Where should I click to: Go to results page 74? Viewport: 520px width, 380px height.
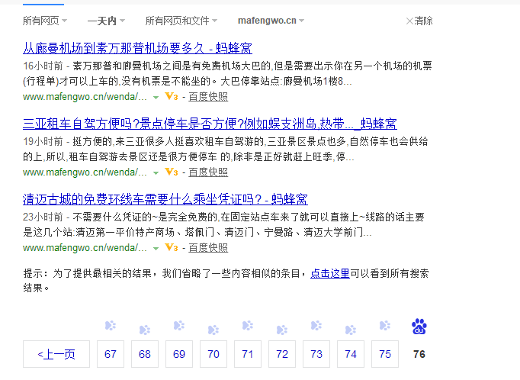[x=351, y=354]
